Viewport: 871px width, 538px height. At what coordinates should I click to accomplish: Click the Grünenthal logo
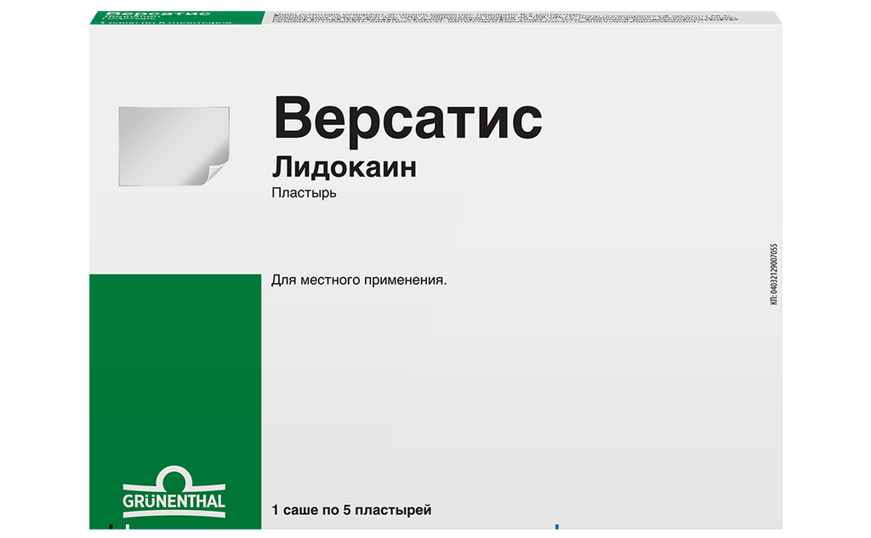(174, 492)
